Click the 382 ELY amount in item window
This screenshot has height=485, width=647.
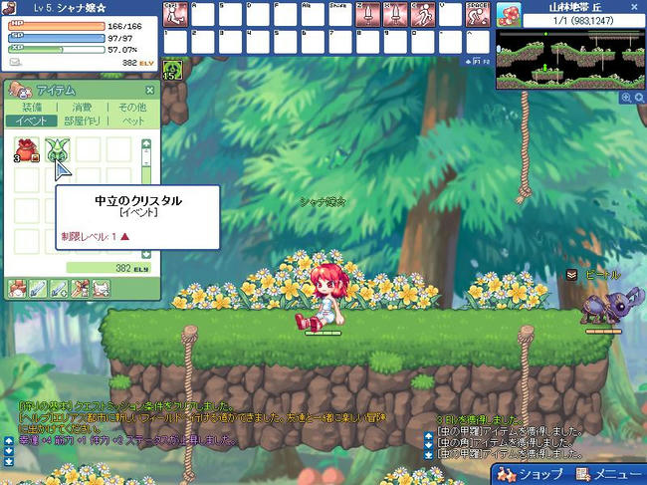click(x=108, y=268)
